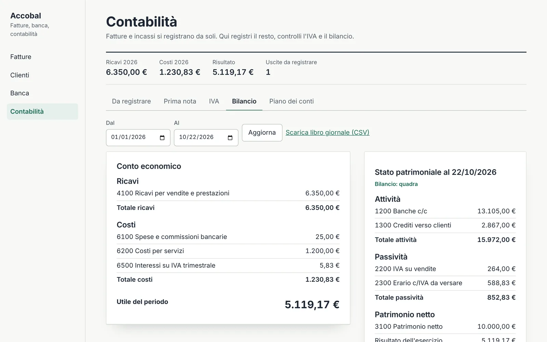Click the Totale passività row
The width and height of the screenshot is (547, 342).
coord(445,298)
